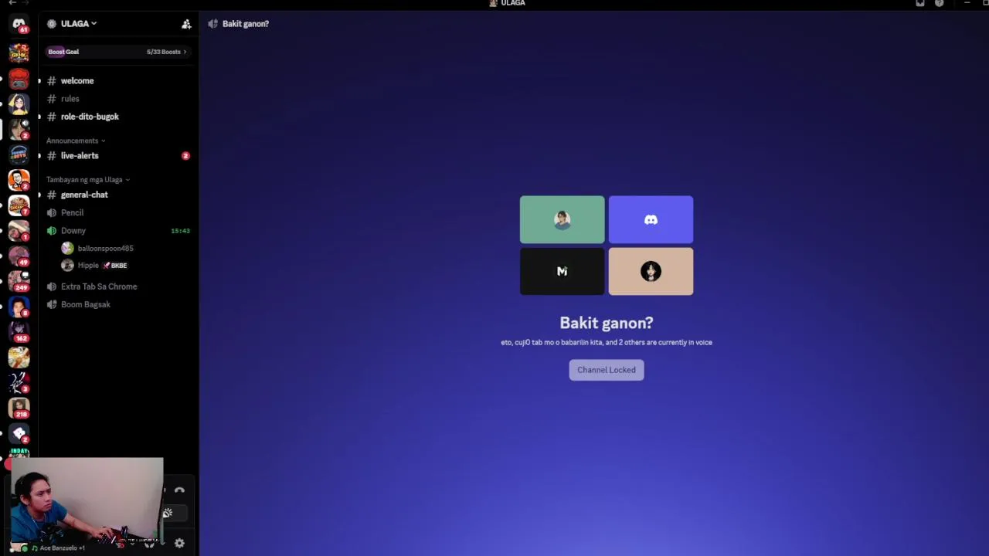Select user balloonspoon485 in Downy

105,249
